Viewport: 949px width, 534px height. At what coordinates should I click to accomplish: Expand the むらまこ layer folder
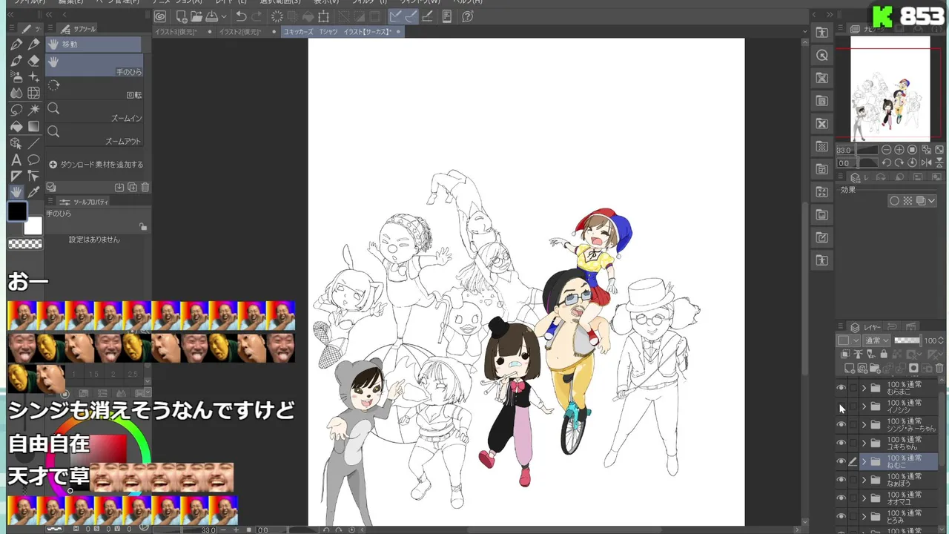864,388
